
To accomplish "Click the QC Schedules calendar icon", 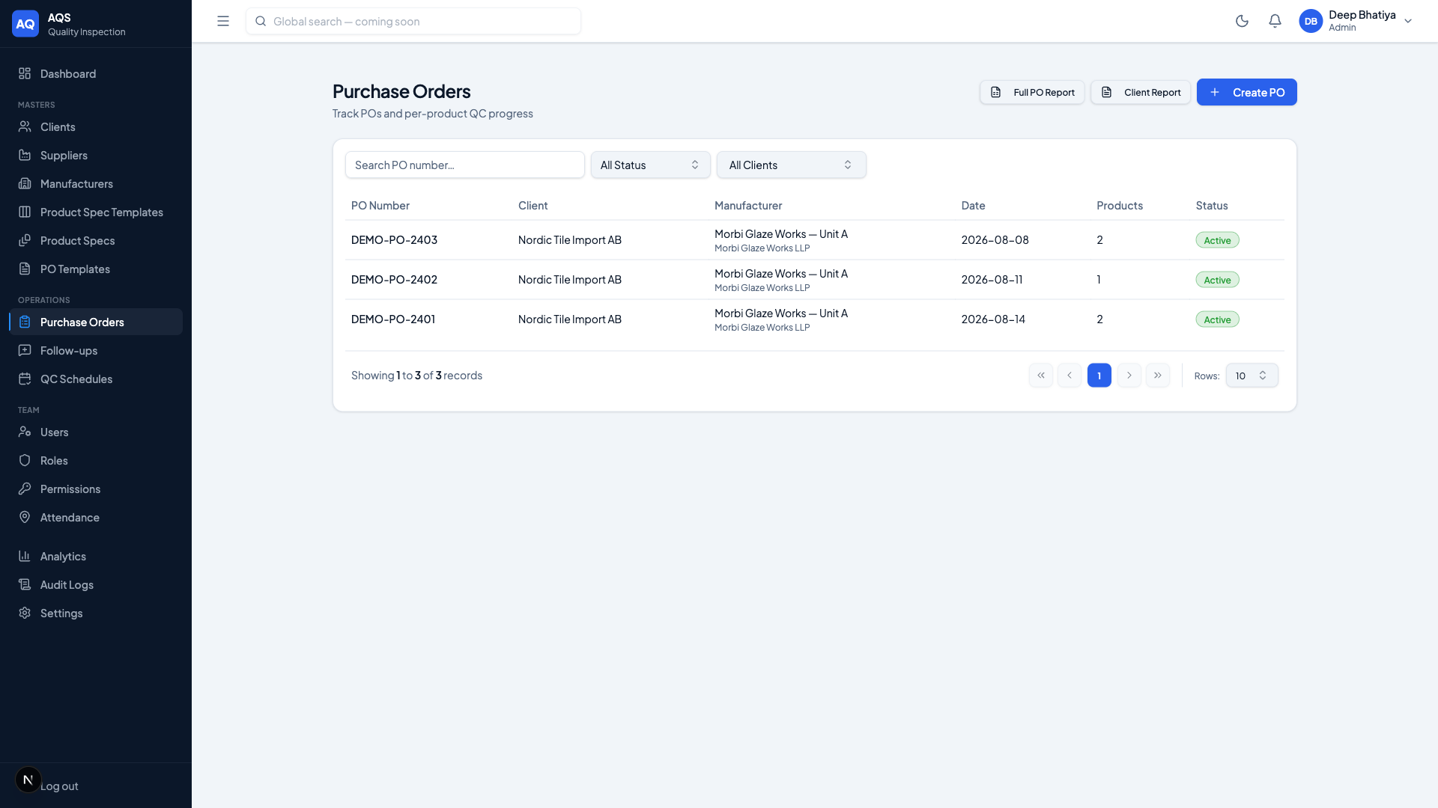I will 25,379.
